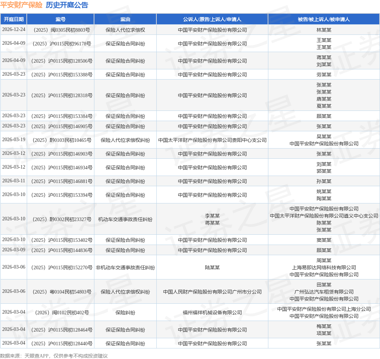Click plaintiff 陆某某
The image size is (380, 359).
[x=212, y=268]
